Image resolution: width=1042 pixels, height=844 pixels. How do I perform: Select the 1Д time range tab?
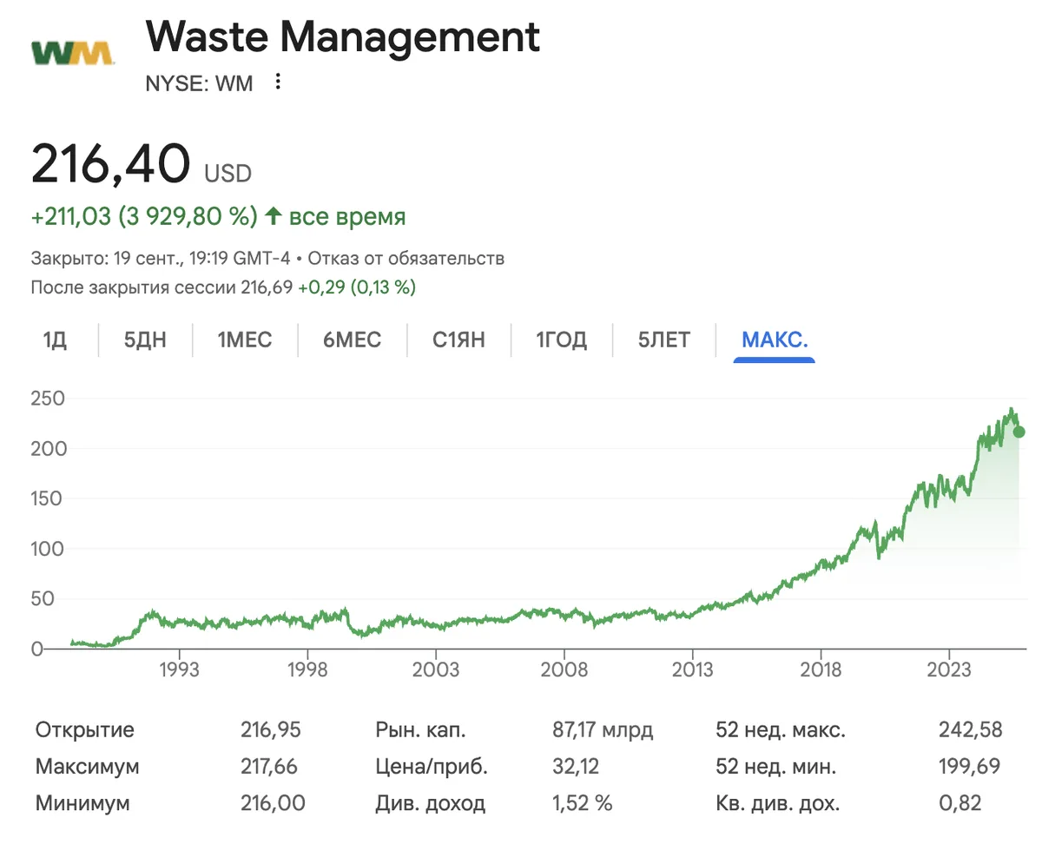55,340
